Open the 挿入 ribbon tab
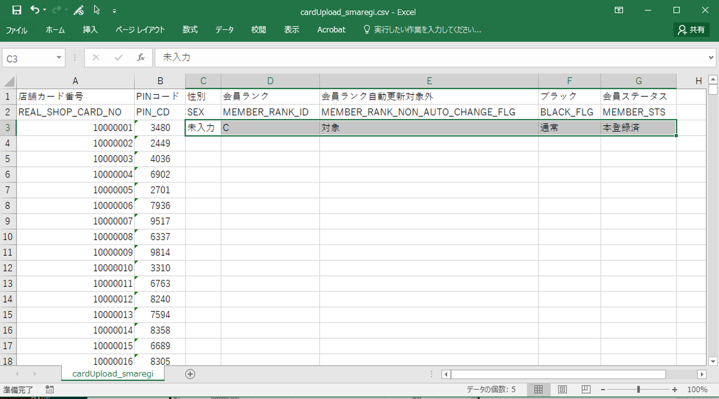 click(x=90, y=30)
